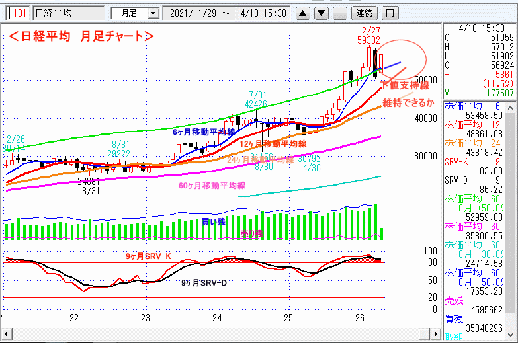Click the 連続 button
The height and width of the screenshot is (343, 518).
(x=364, y=13)
